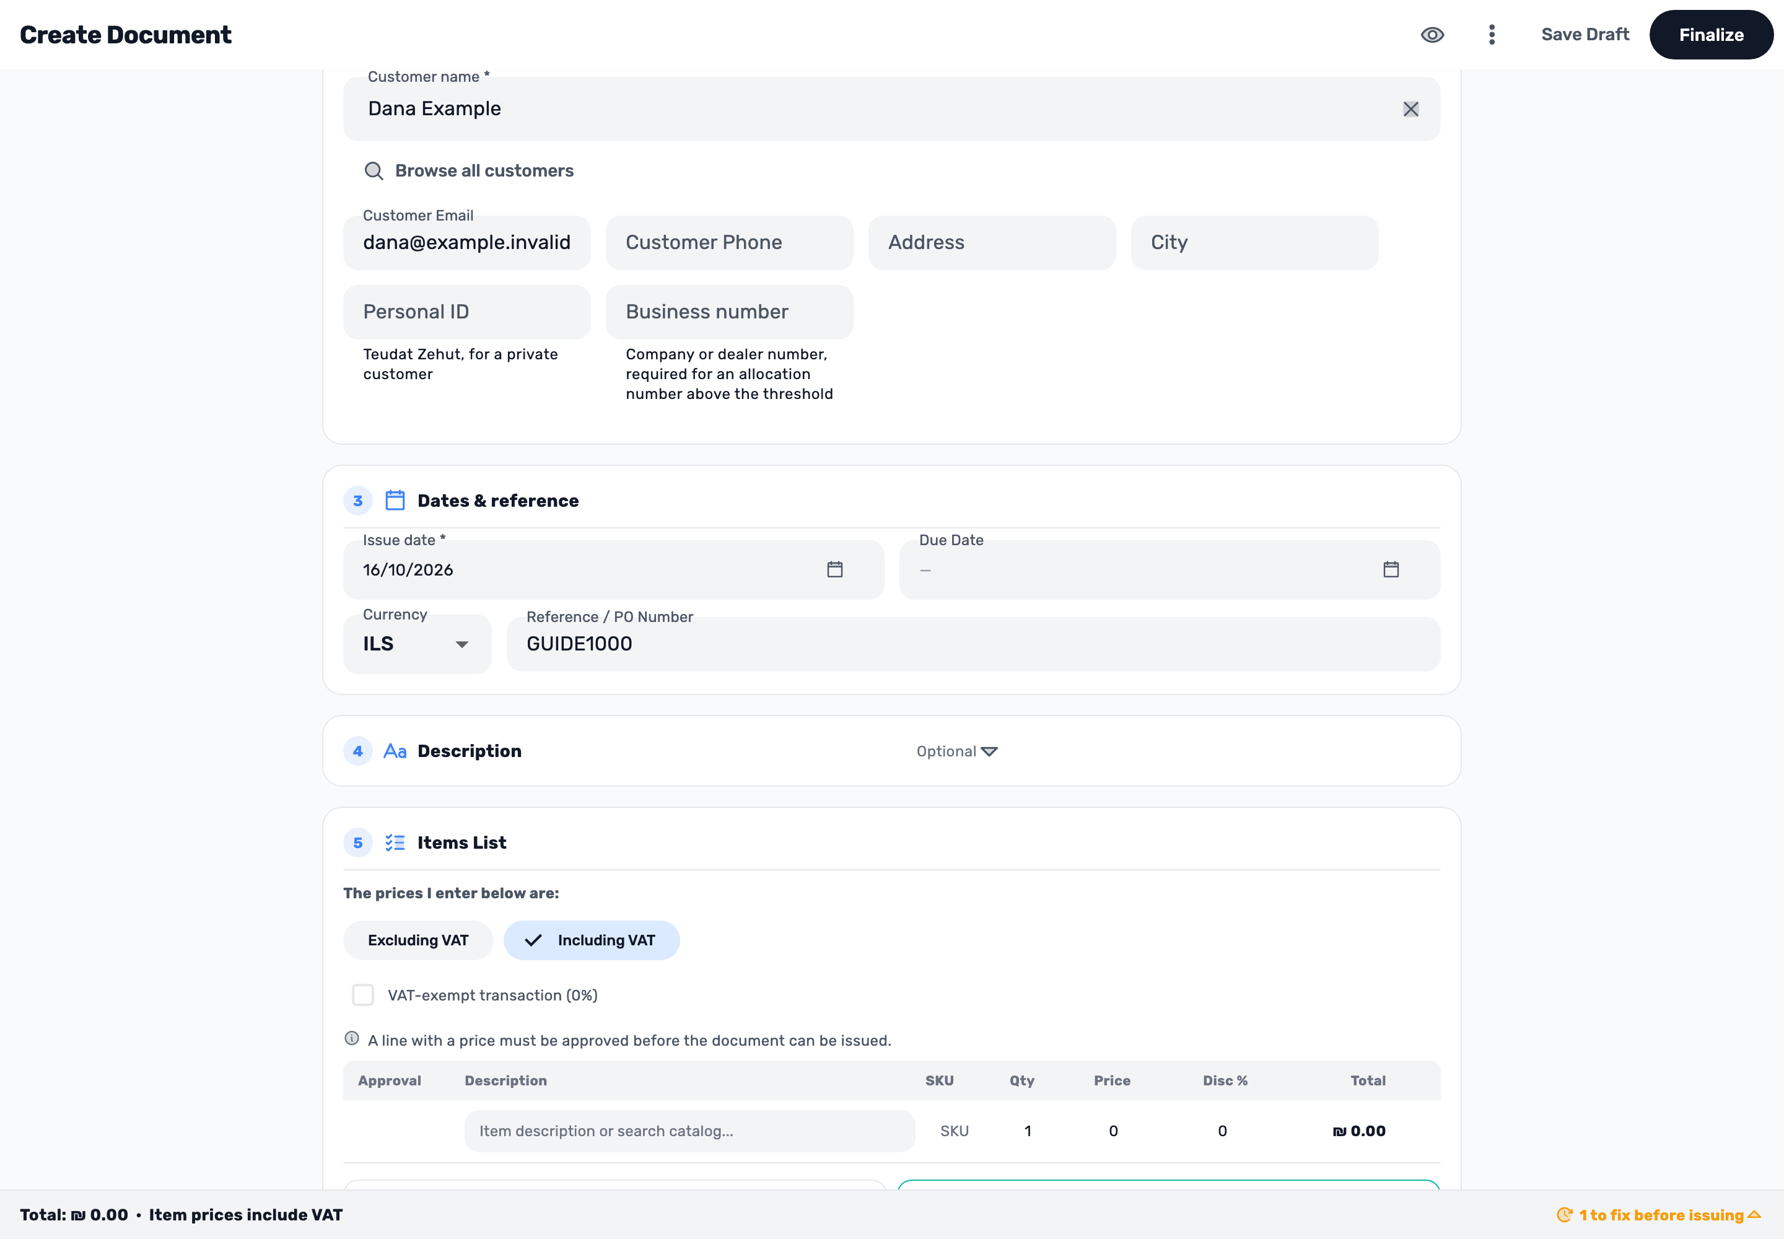The height and width of the screenshot is (1239, 1784).
Task: Edit the item row Qty value 1
Action: (x=1027, y=1131)
